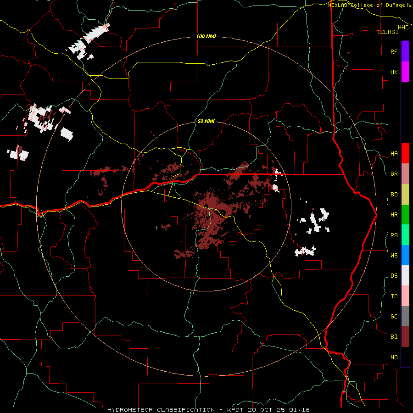
Task: Click the DS legend label
Action: point(394,276)
